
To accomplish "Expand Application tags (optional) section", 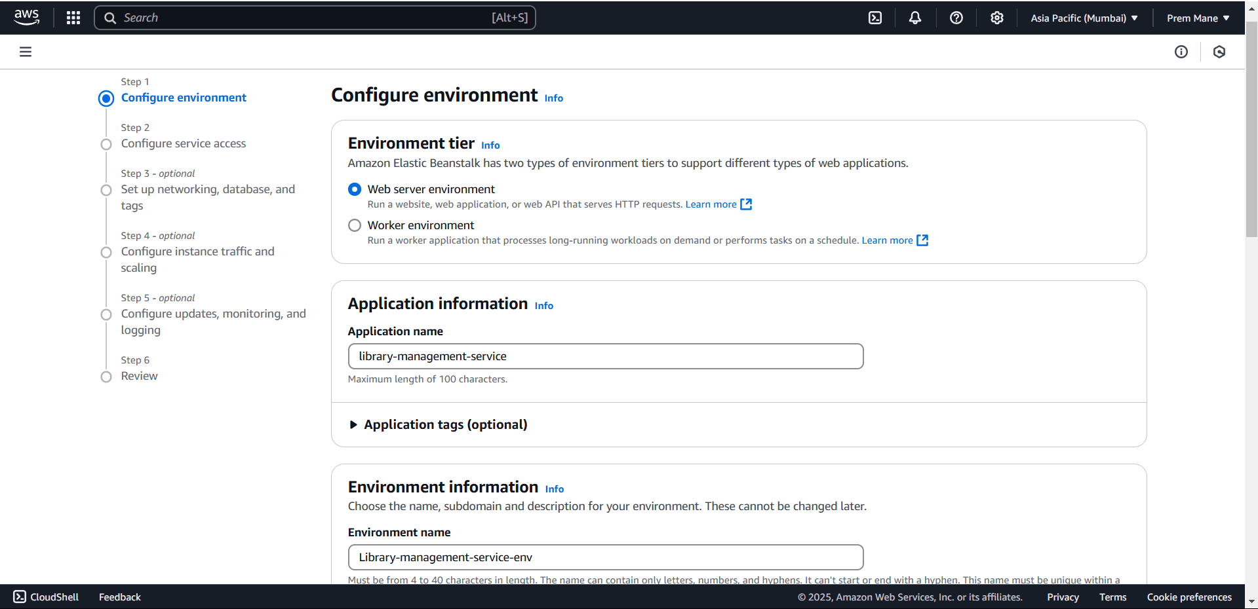I will pos(438,424).
